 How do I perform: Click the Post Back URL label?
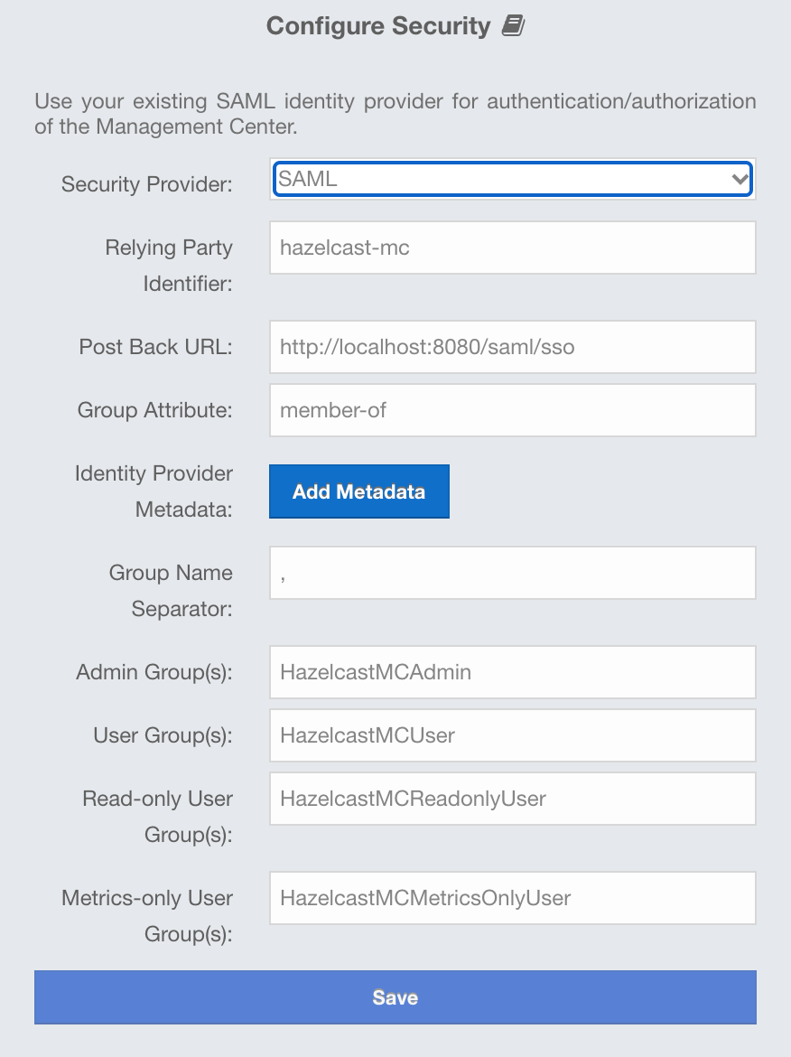[x=155, y=347]
